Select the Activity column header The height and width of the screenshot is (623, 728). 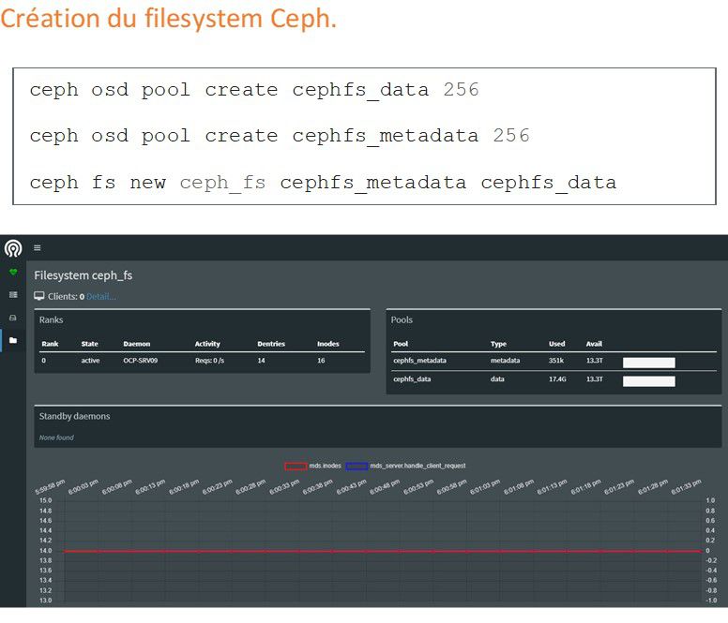click(207, 344)
